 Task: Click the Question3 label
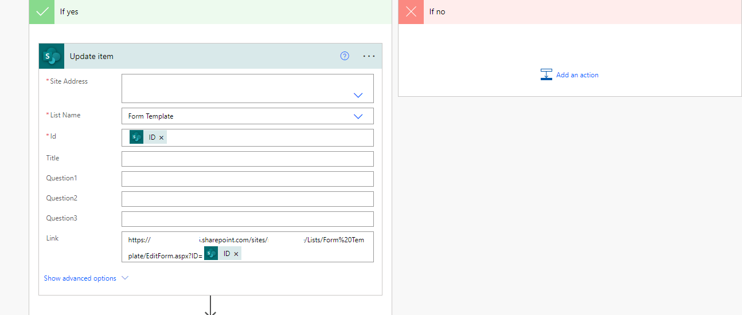tap(61, 218)
